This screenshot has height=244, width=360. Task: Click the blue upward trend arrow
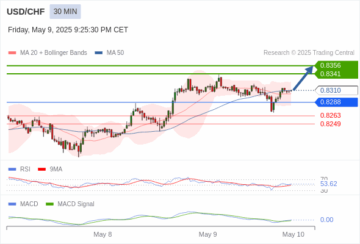pos(303,78)
